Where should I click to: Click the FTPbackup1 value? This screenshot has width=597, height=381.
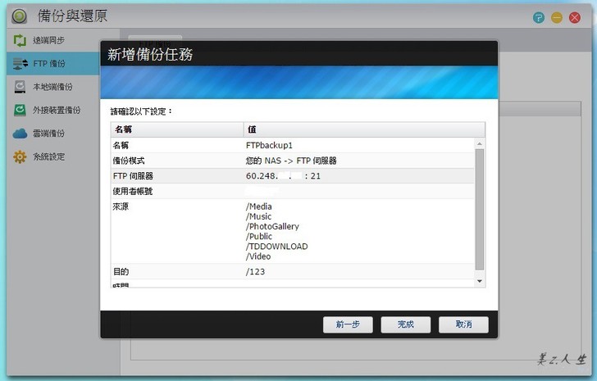coord(269,145)
